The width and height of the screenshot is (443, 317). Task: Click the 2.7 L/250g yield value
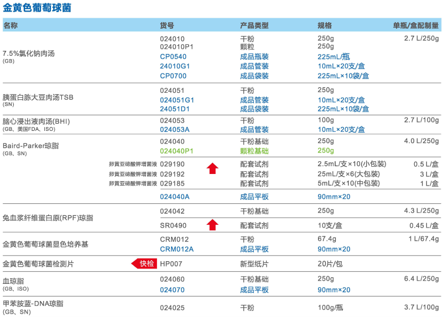click(x=421, y=38)
